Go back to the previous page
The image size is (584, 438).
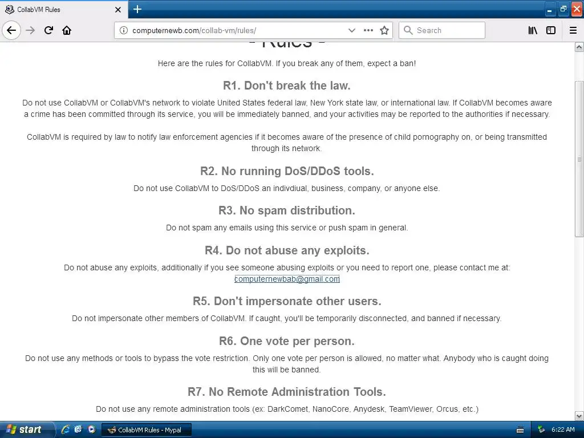click(11, 30)
